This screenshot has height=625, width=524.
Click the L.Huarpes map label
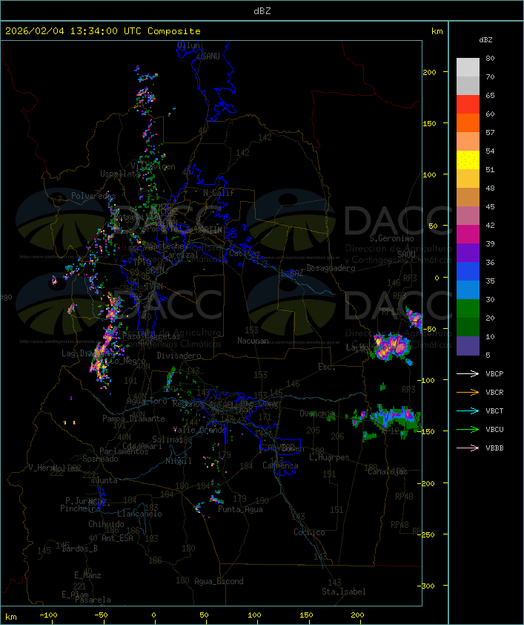click(x=329, y=457)
